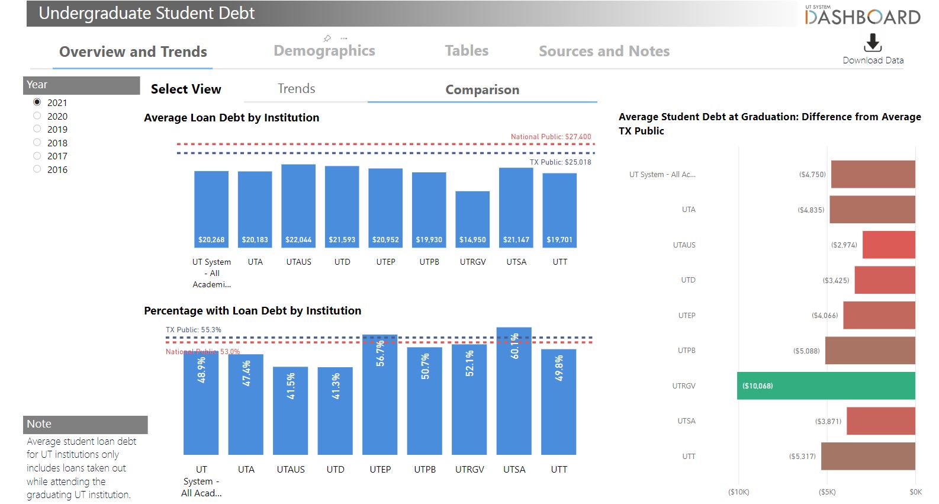Open the Overview and Trends tab

pyautogui.click(x=133, y=52)
